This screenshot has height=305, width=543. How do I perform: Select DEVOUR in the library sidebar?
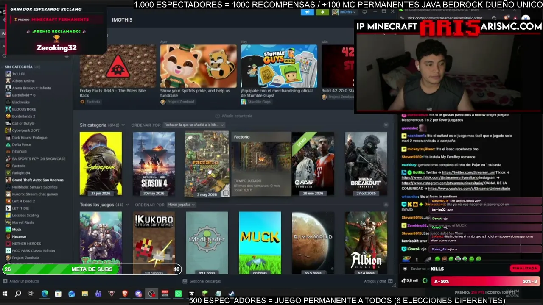(x=19, y=152)
